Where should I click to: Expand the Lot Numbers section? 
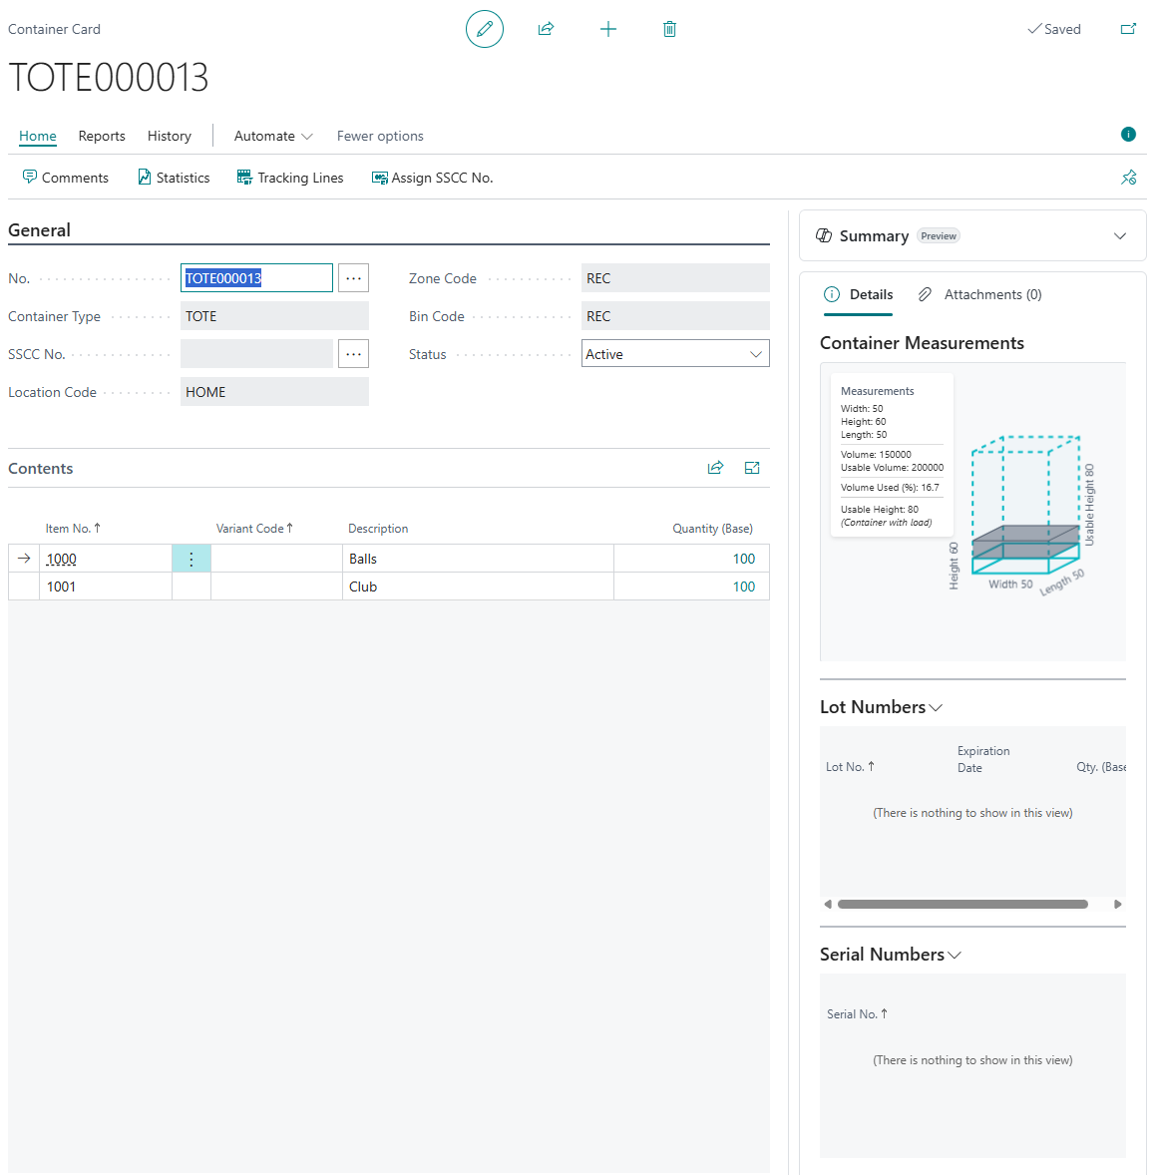[x=881, y=707]
